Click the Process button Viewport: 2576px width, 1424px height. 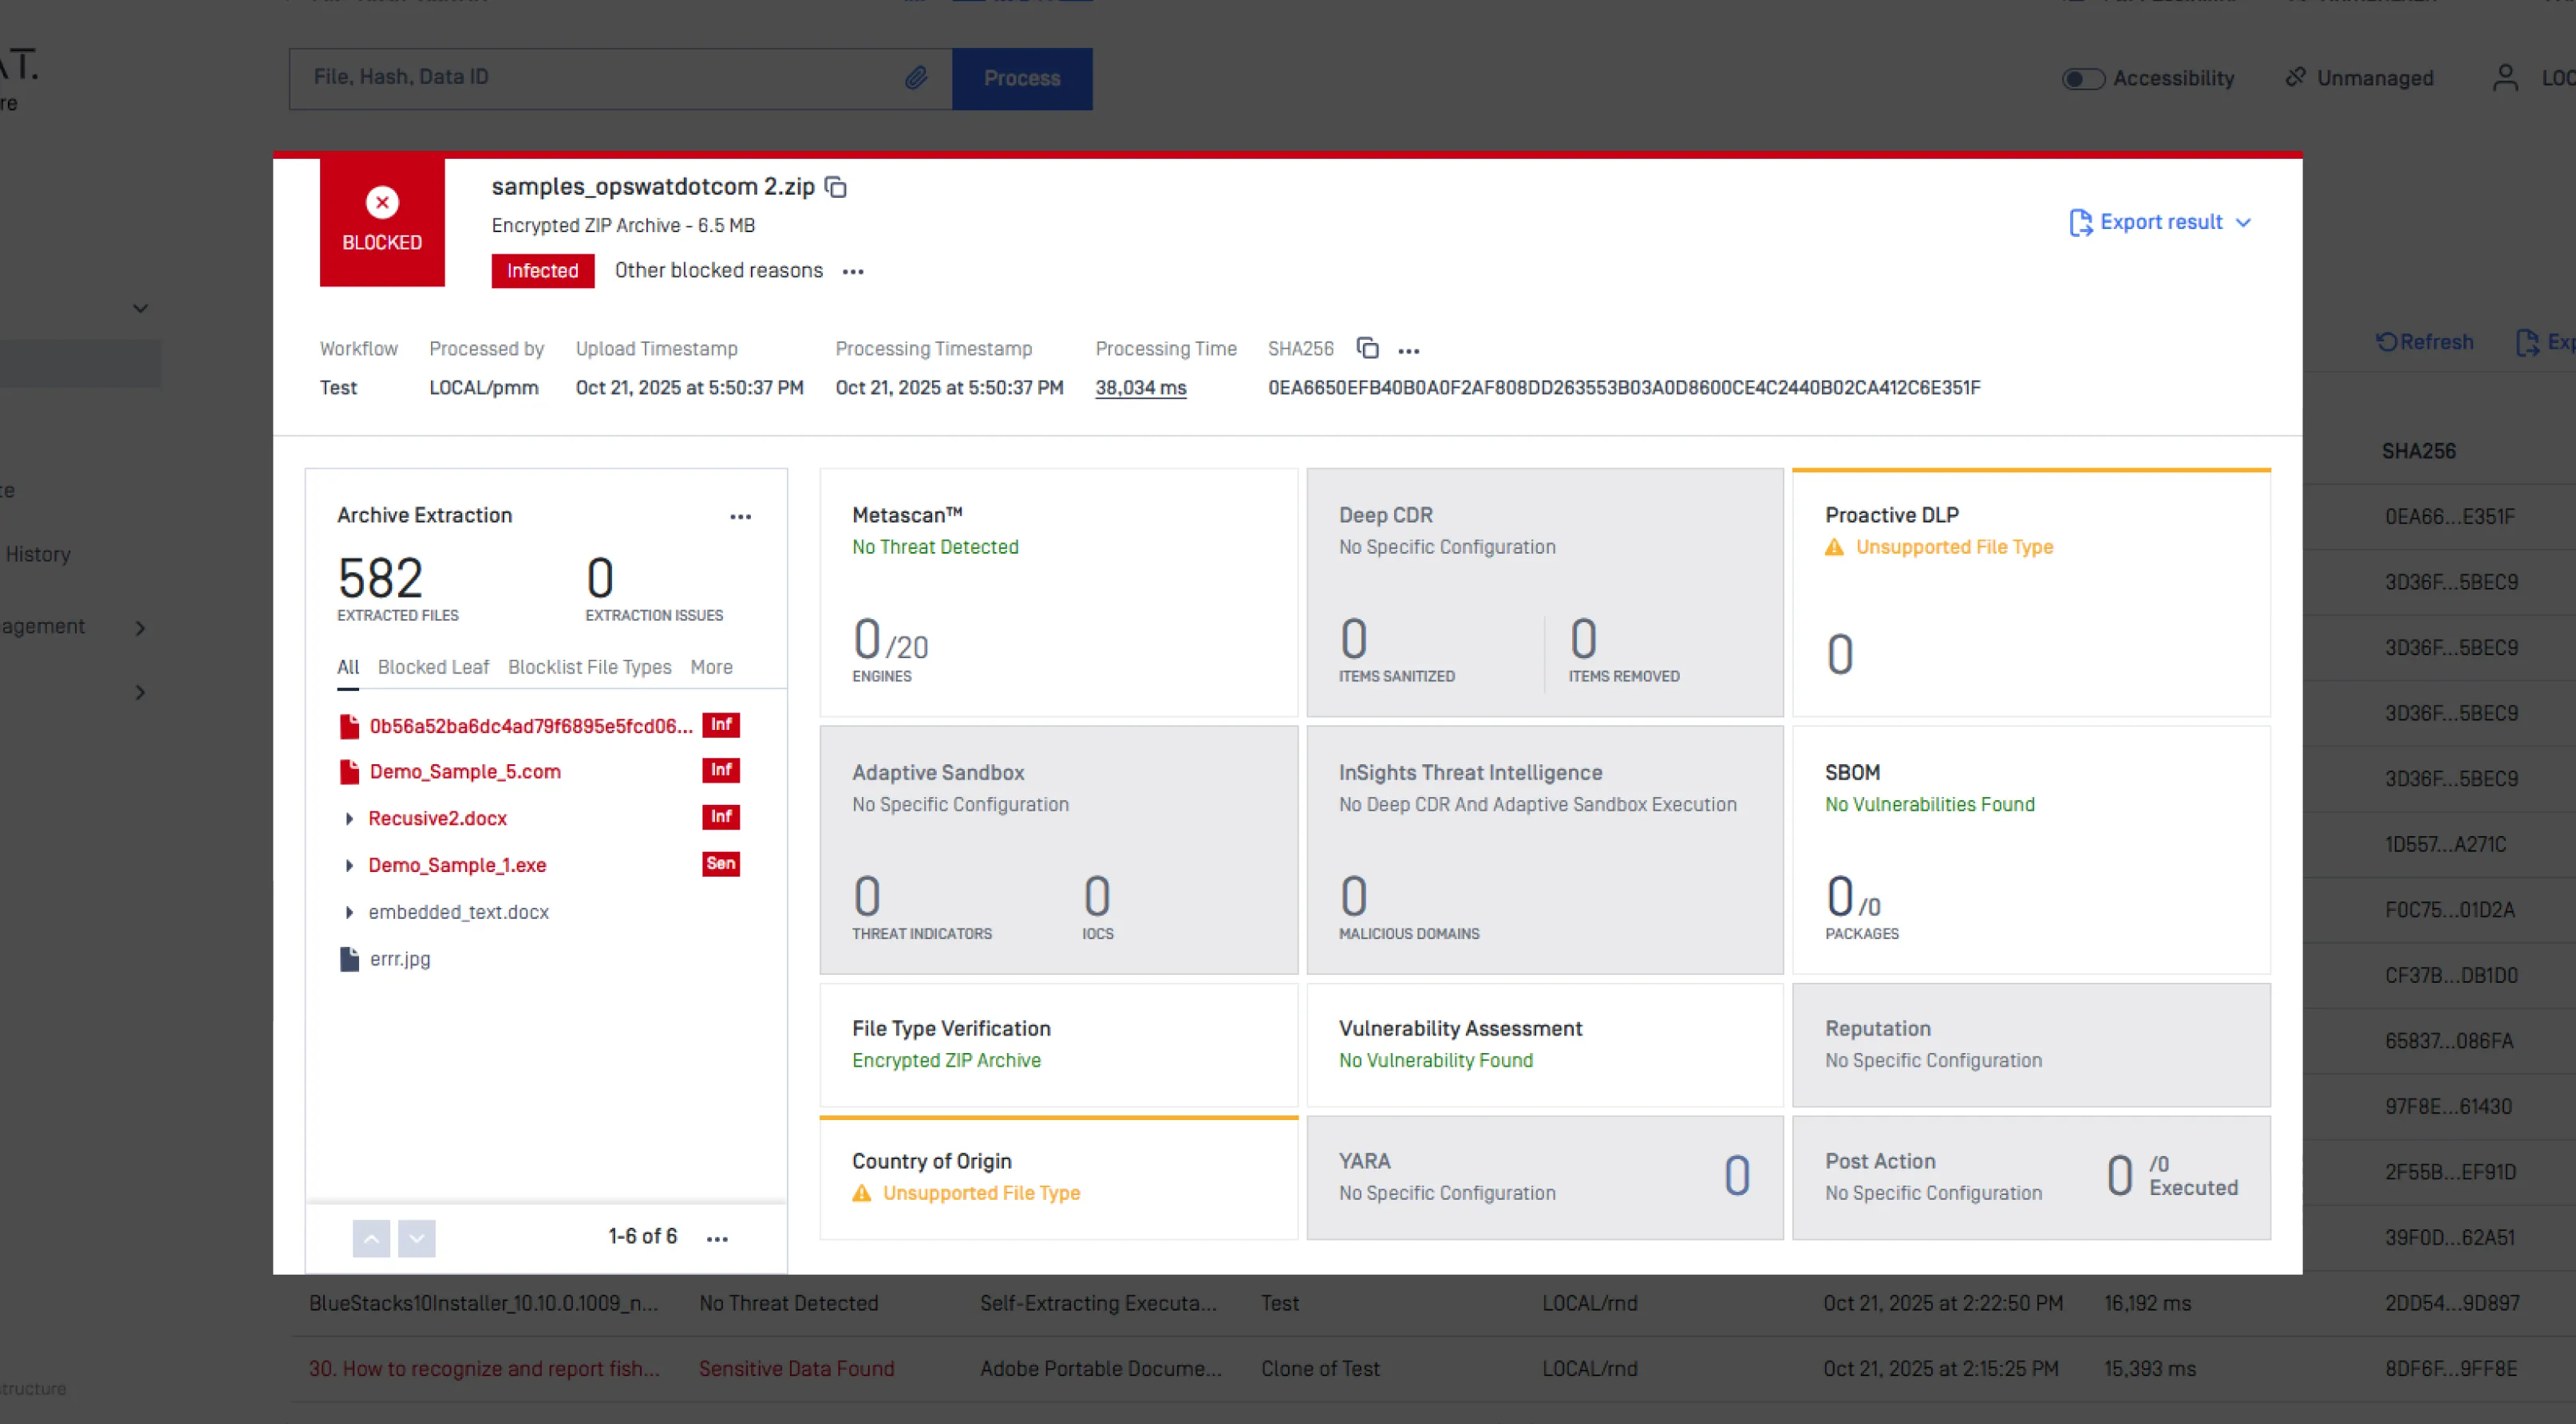[1021, 78]
